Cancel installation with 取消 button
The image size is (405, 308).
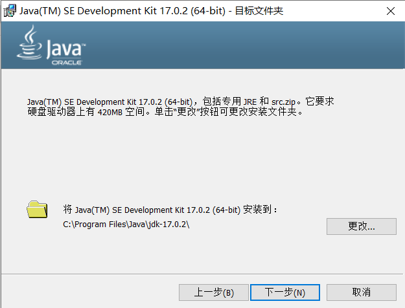362,292
